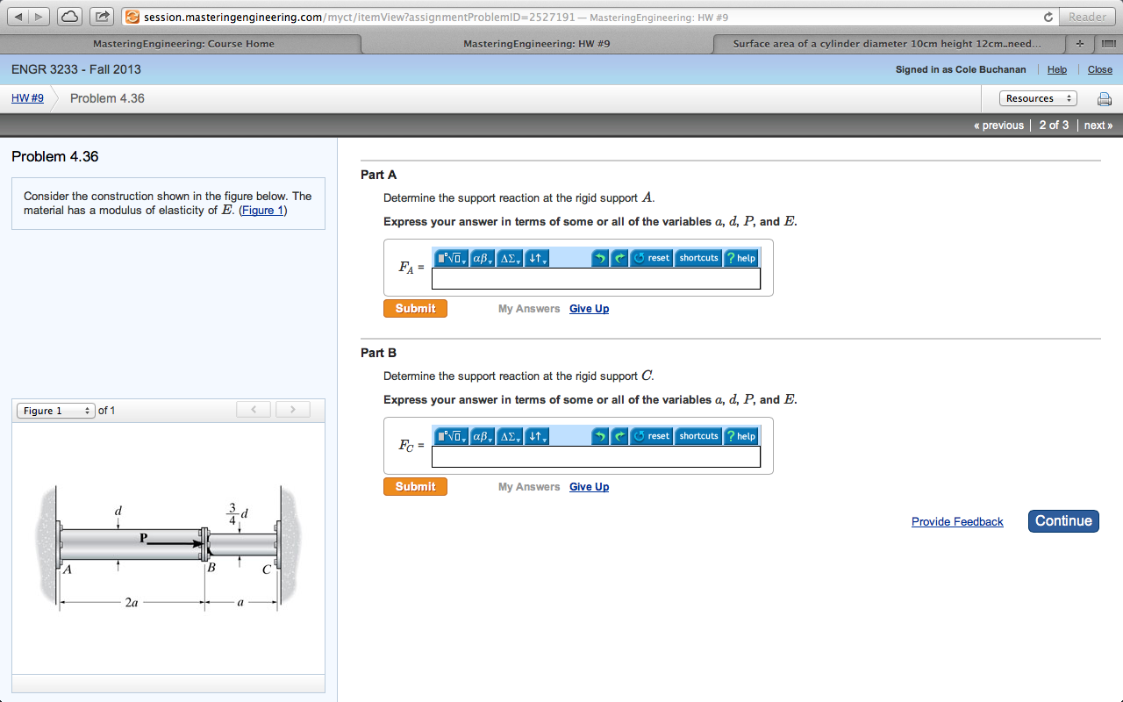Open Safari's Share icon
Image resolution: width=1123 pixels, height=702 pixels.
click(103, 17)
